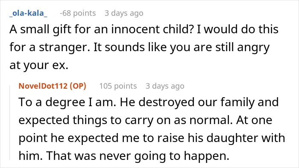Screen dimensions: 299x168
Task: Click the line 'at your ex.'
Action: tap(39, 65)
